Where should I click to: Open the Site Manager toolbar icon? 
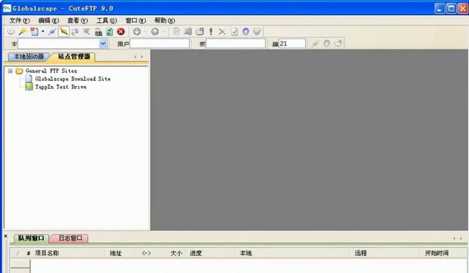point(11,32)
